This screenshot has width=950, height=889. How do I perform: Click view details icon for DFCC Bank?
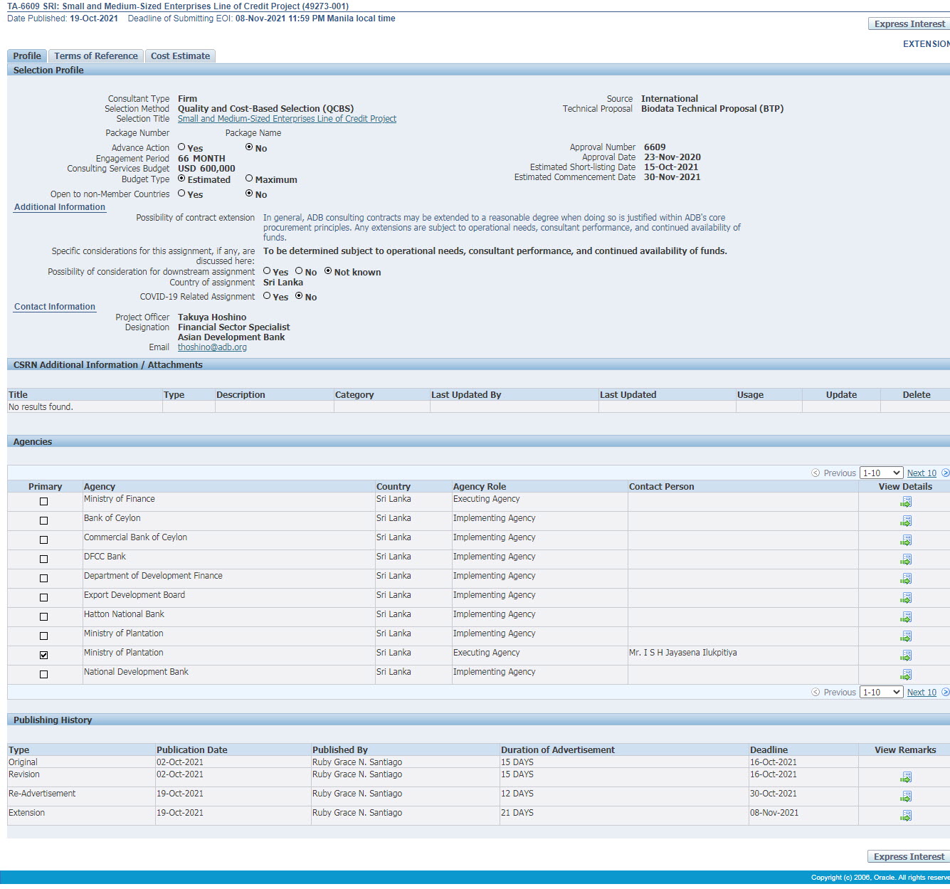coord(905,560)
